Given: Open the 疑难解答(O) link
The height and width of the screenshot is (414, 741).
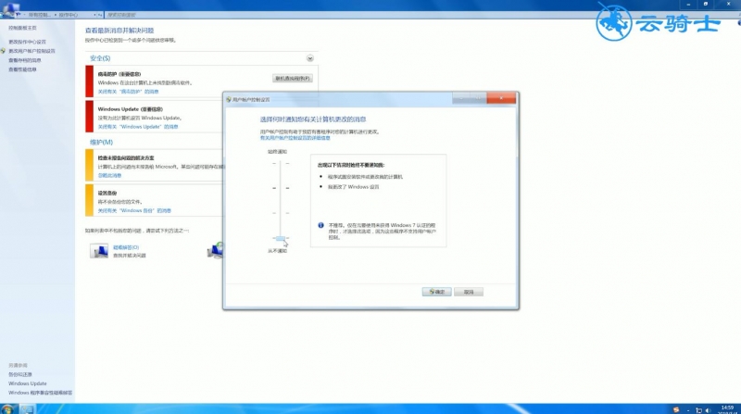Looking at the screenshot, I should tap(126, 247).
